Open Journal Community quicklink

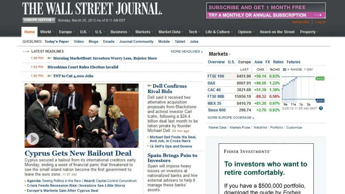pos(136,41)
